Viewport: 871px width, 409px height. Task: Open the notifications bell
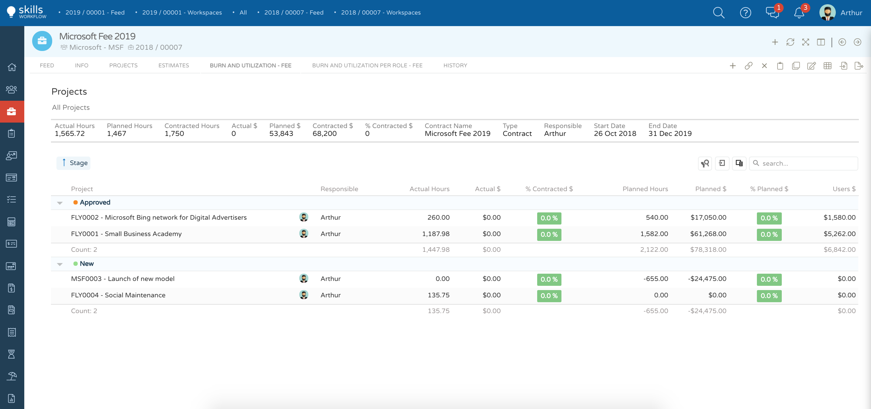coord(799,13)
